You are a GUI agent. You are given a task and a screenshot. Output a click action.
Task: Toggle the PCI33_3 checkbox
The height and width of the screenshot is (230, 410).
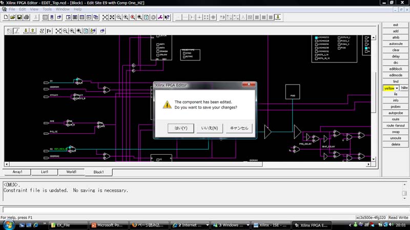click(339, 41)
